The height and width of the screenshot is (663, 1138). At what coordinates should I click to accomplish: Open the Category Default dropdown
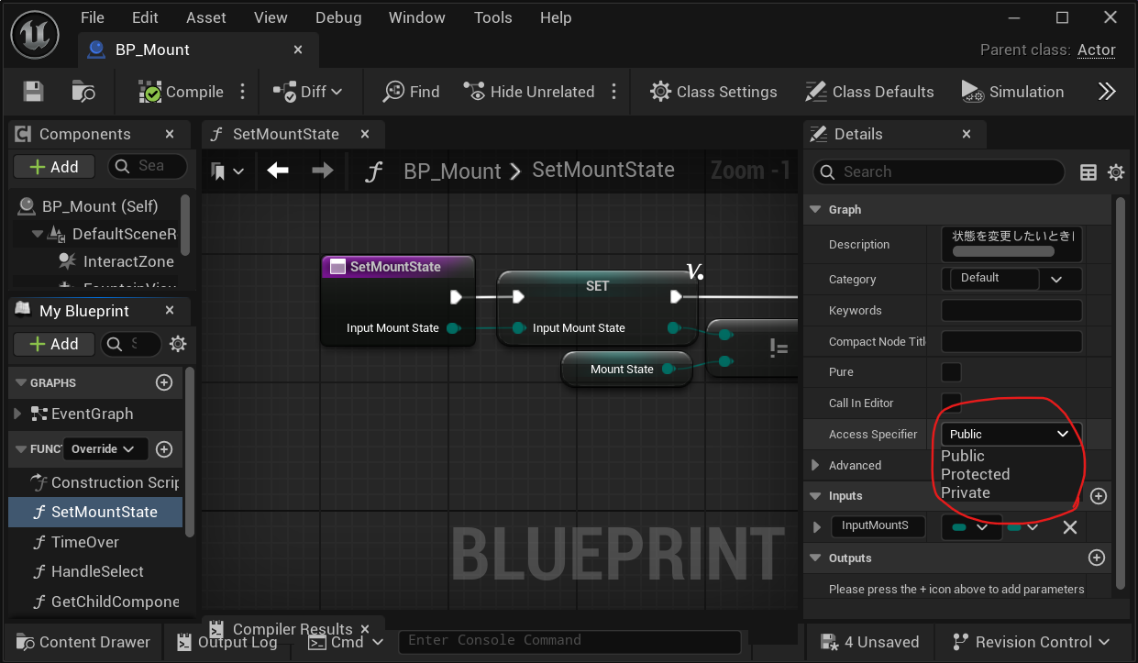[x=1011, y=279]
